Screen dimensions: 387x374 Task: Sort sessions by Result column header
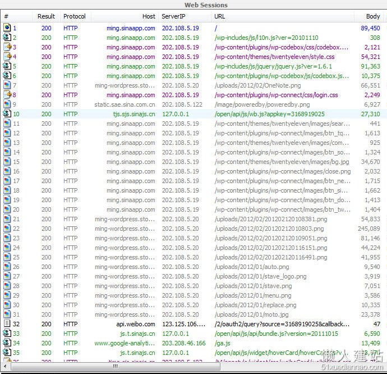46,16
